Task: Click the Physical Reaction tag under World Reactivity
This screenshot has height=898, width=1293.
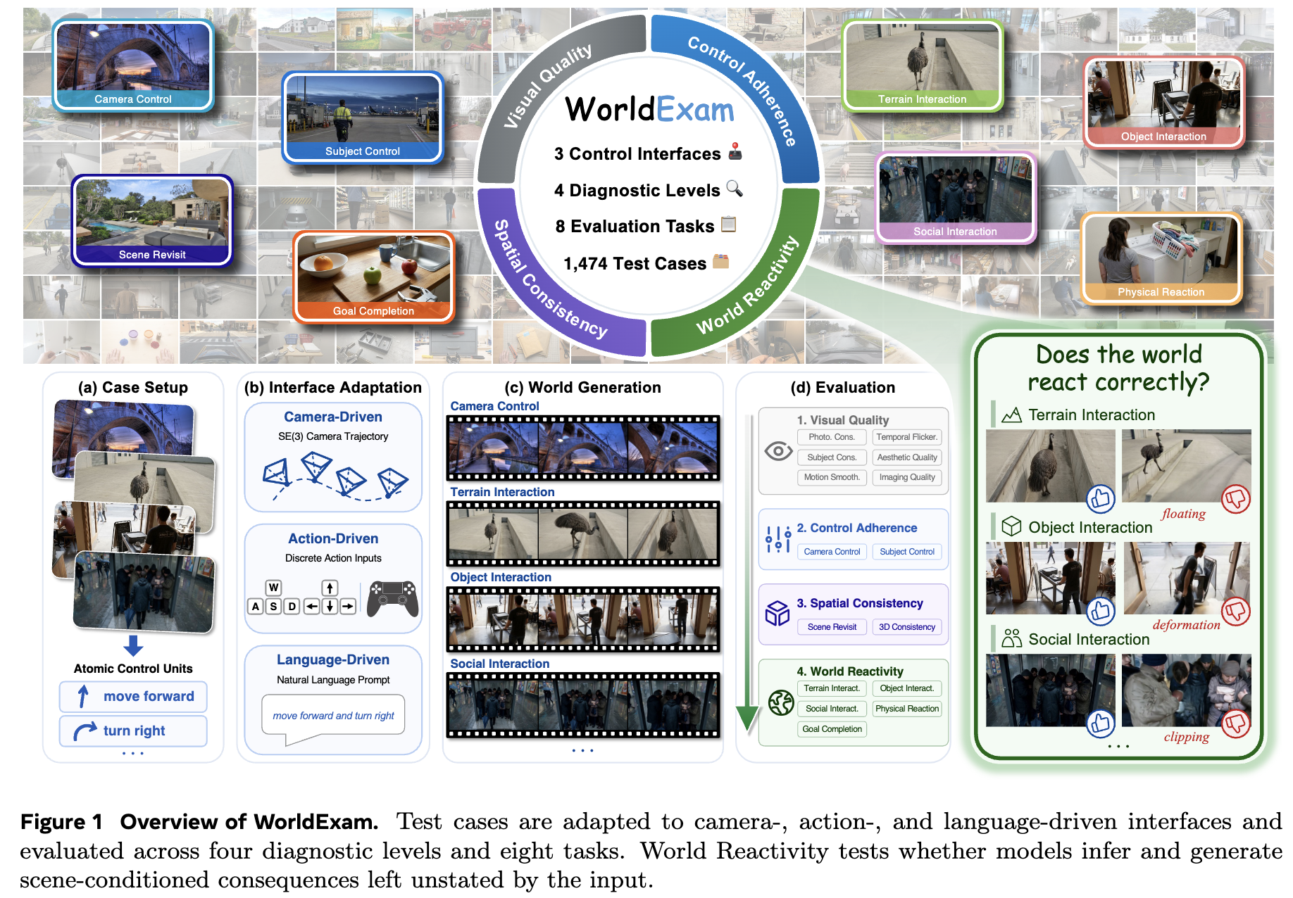Action: (907, 709)
